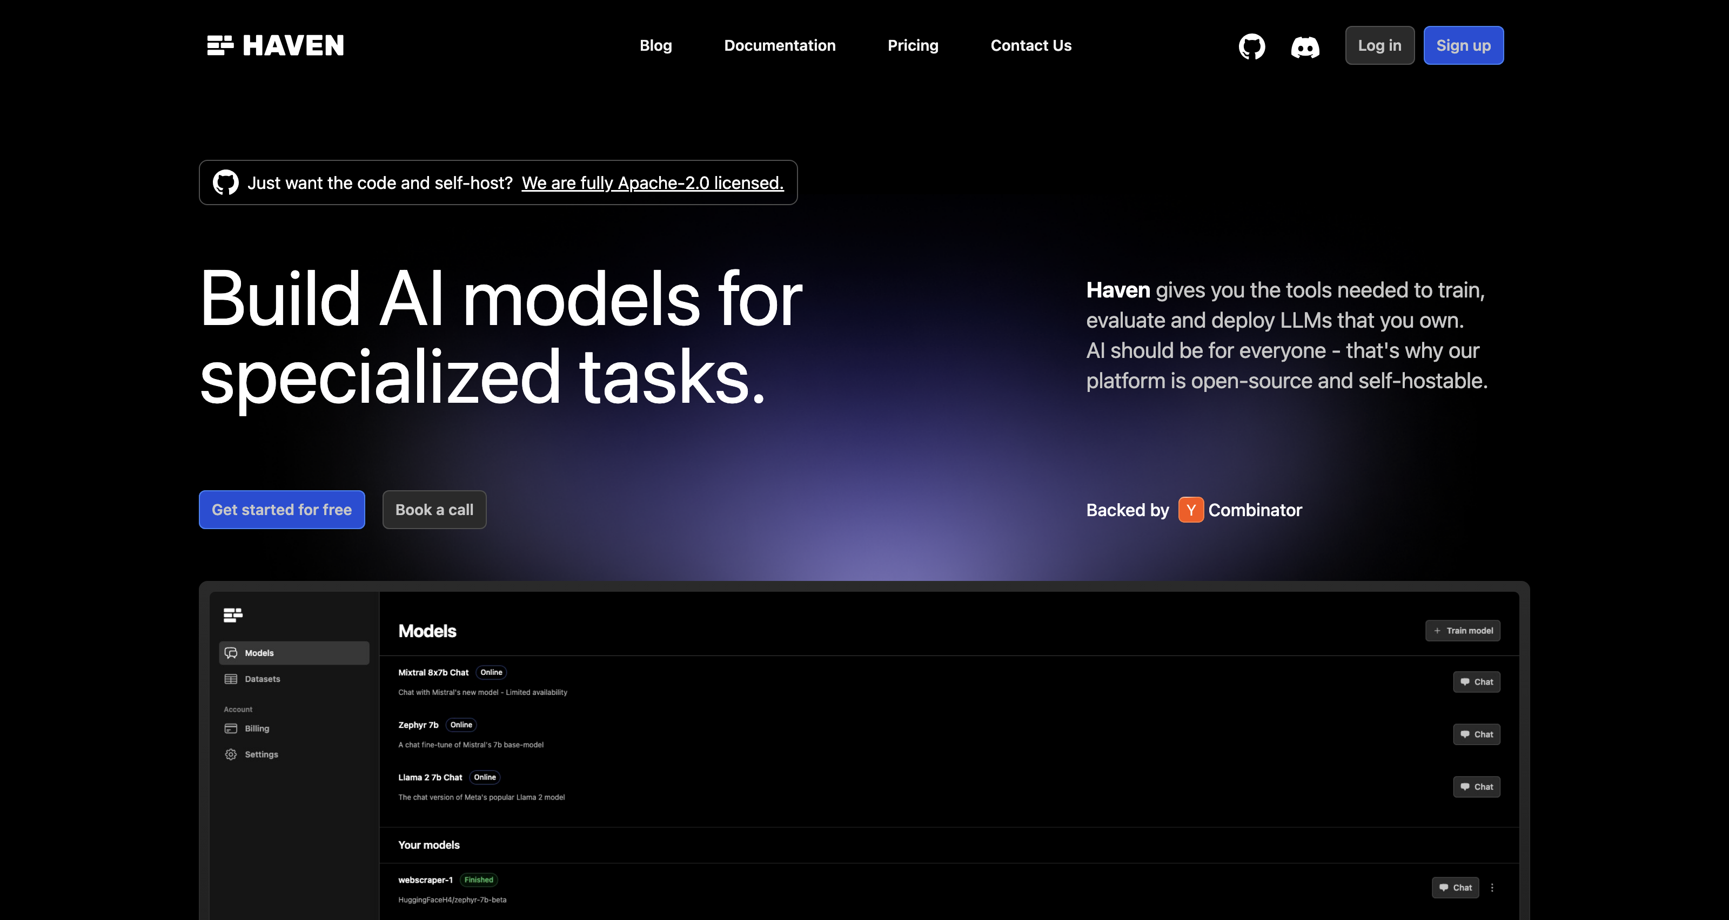This screenshot has height=920, width=1729.
Task: Click the Online badge next to Llama 2 7b Chat
Action: tap(485, 778)
